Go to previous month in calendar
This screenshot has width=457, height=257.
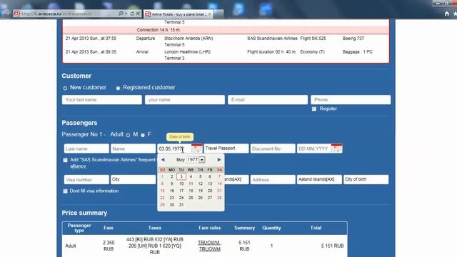163,160
